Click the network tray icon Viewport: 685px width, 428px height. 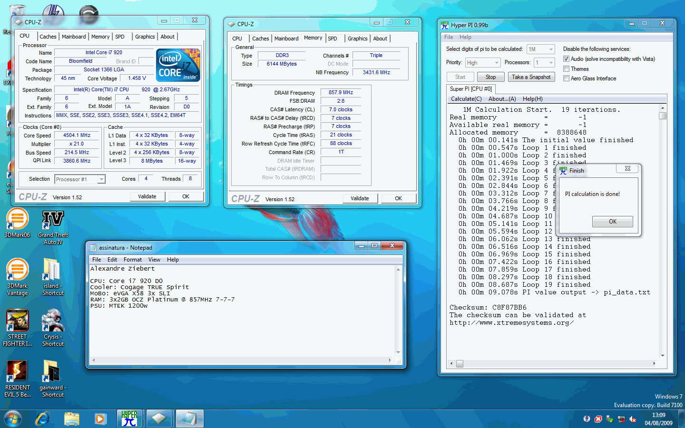tap(621, 419)
